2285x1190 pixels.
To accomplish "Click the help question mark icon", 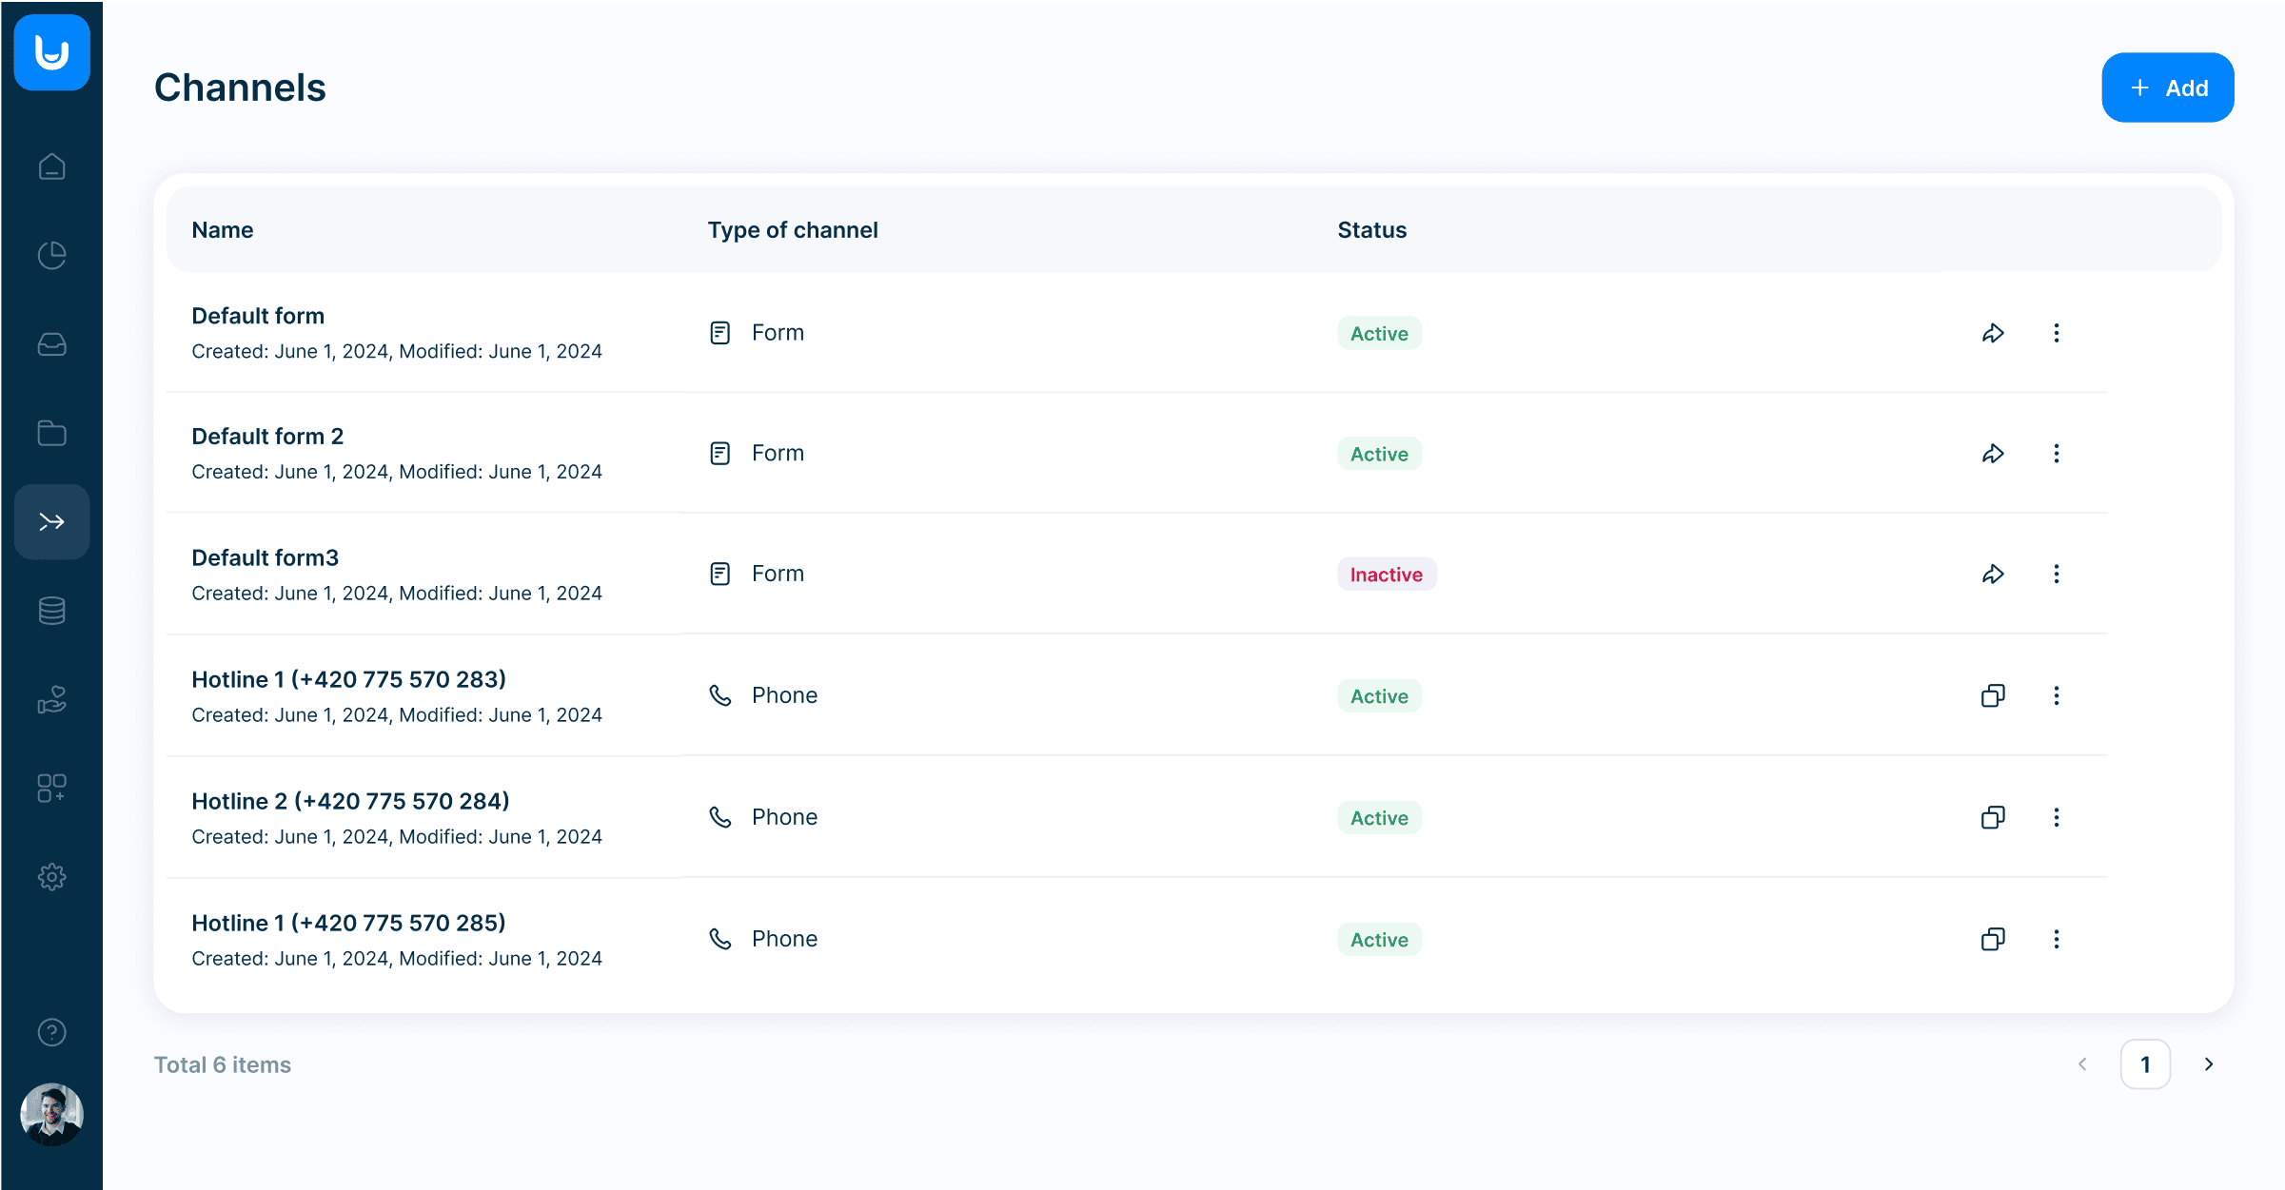I will click(51, 1032).
